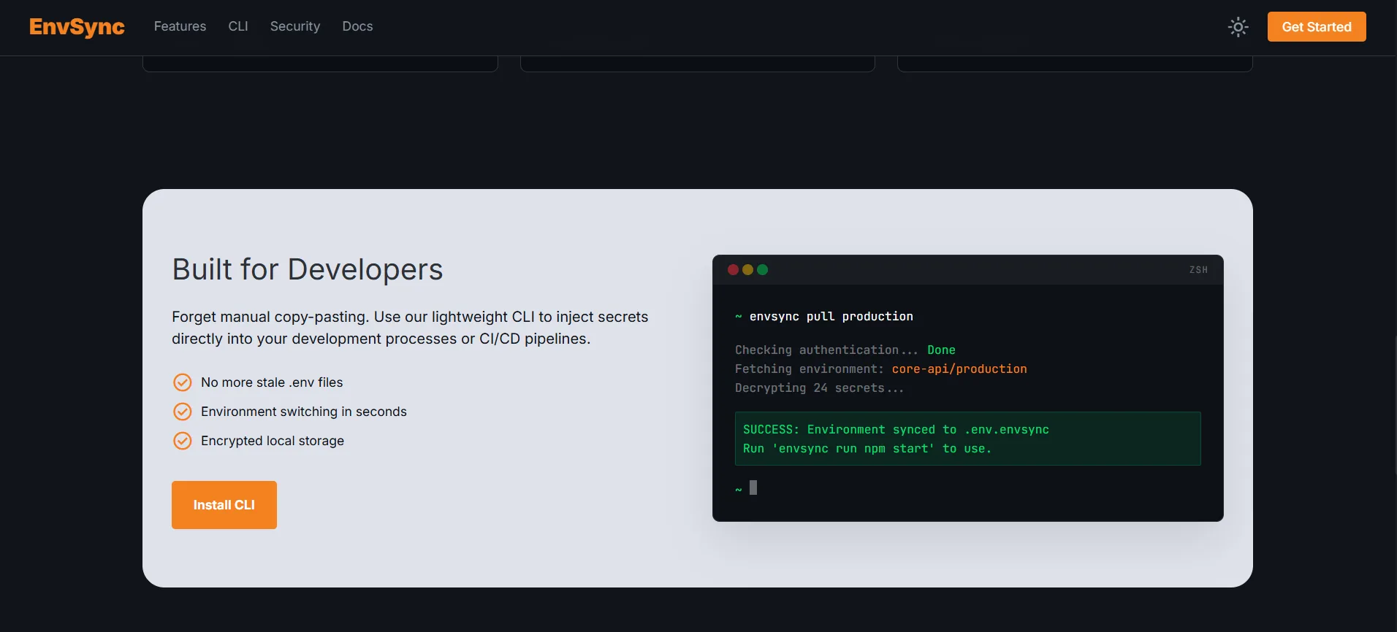The height and width of the screenshot is (632, 1397).
Task: Click the Get Started button
Action: (1317, 27)
